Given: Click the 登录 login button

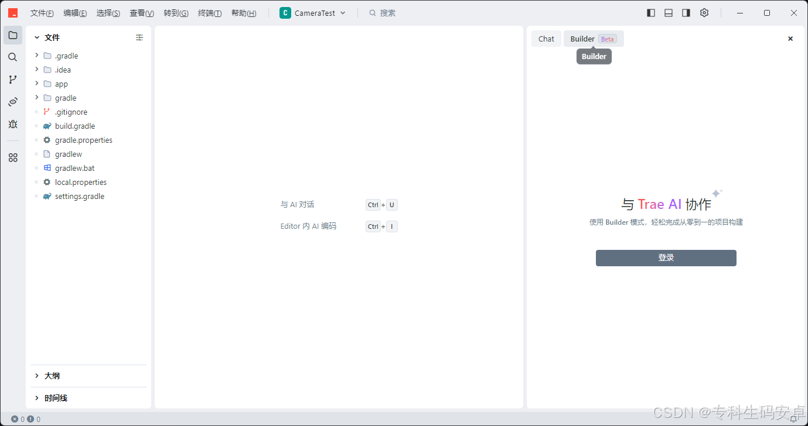Looking at the screenshot, I should click(666, 258).
